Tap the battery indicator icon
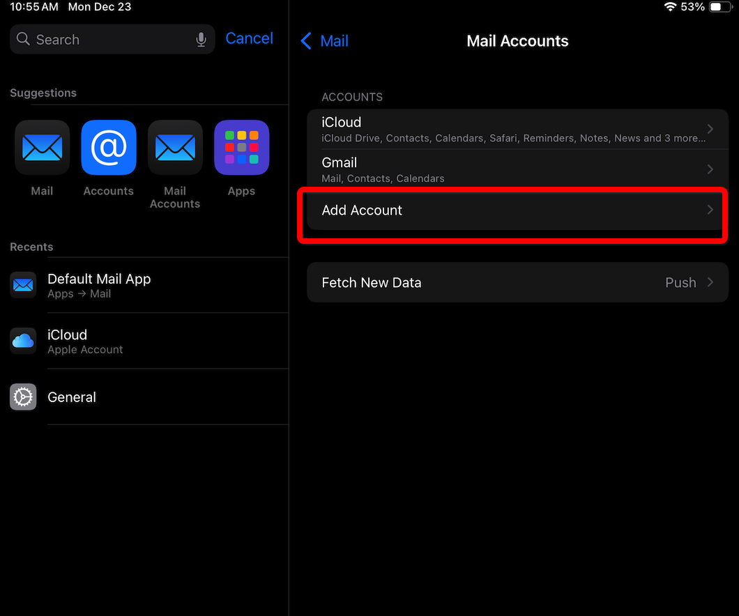 [x=721, y=6]
